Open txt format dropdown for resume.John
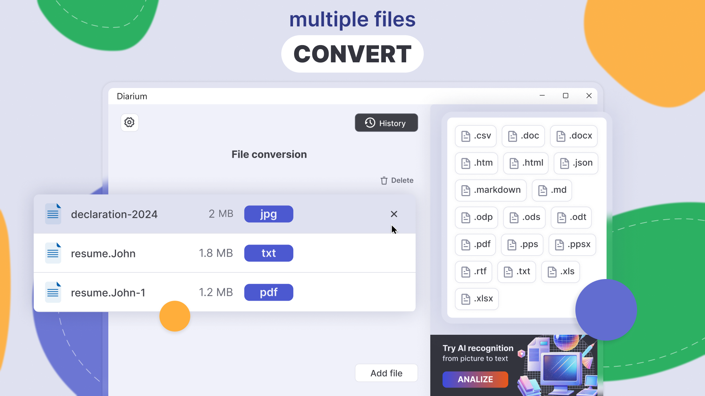 click(269, 253)
